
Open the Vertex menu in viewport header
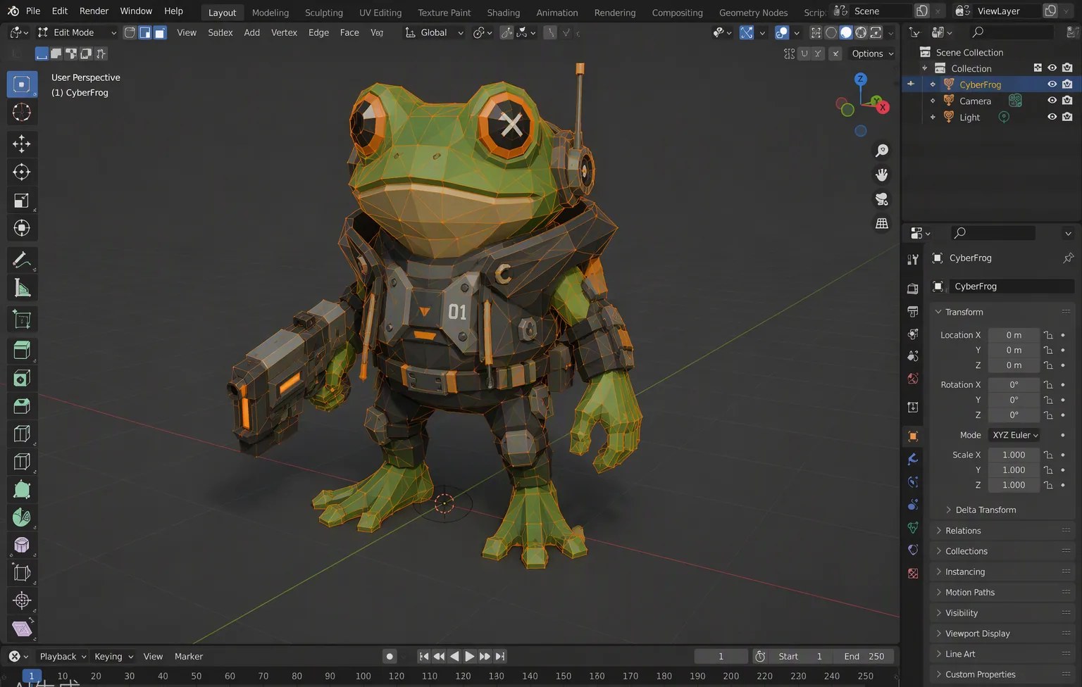pyautogui.click(x=284, y=32)
